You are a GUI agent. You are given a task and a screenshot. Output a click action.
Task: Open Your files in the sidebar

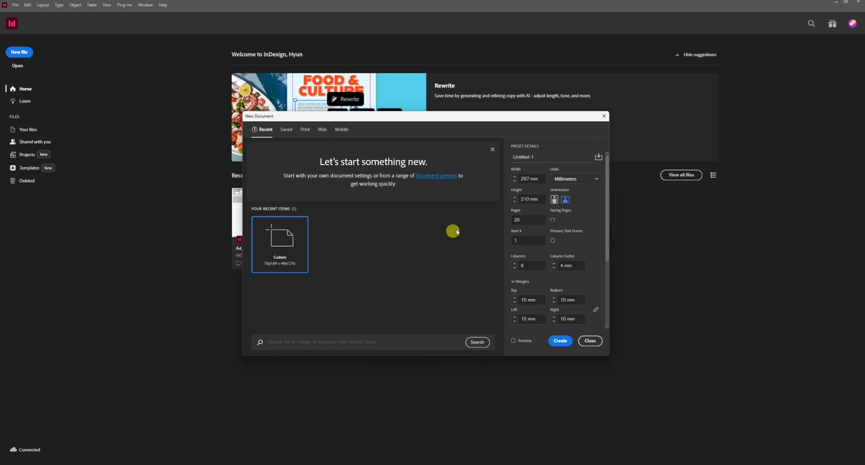24,130
